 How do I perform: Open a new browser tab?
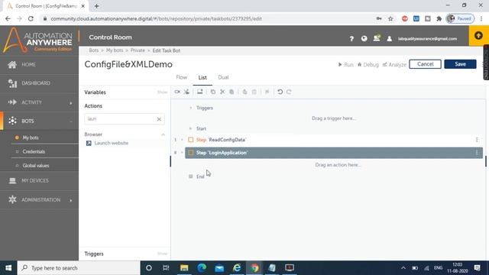pyautogui.click(x=97, y=6)
